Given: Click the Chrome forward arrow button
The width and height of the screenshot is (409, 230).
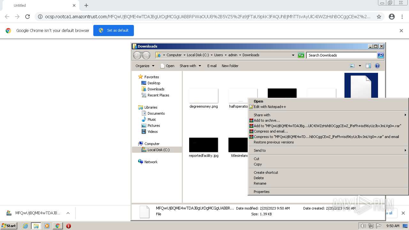Looking at the screenshot, I should pos(17,17).
